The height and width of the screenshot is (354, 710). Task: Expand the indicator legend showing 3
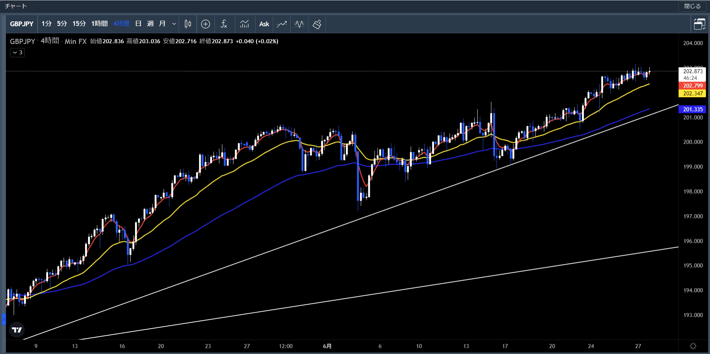tap(17, 52)
